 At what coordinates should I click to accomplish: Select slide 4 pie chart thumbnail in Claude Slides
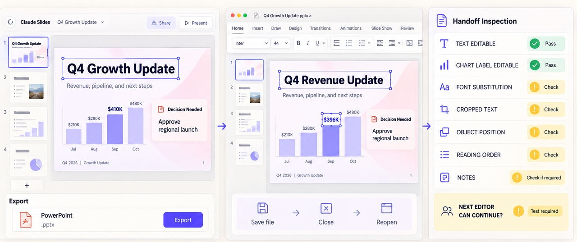pyautogui.click(x=28, y=160)
